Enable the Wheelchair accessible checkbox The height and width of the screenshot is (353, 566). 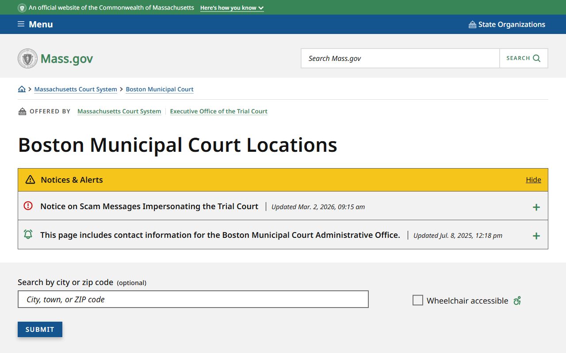(418, 300)
